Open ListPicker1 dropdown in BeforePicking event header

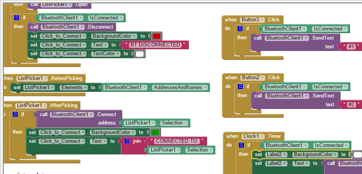(x=32, y=78)
